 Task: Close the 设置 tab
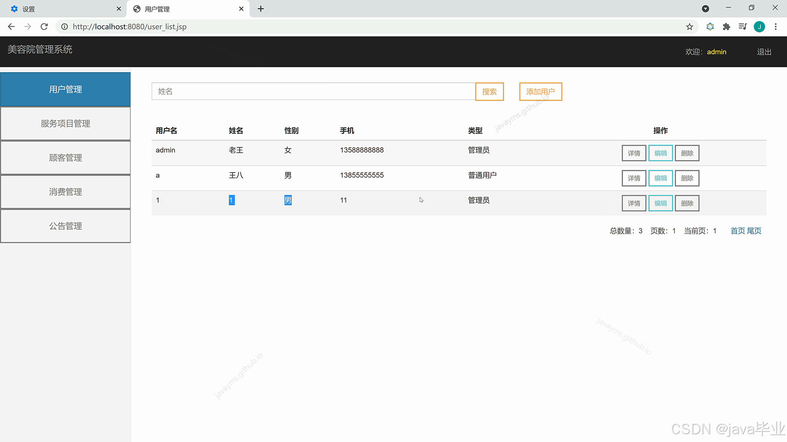119,9
